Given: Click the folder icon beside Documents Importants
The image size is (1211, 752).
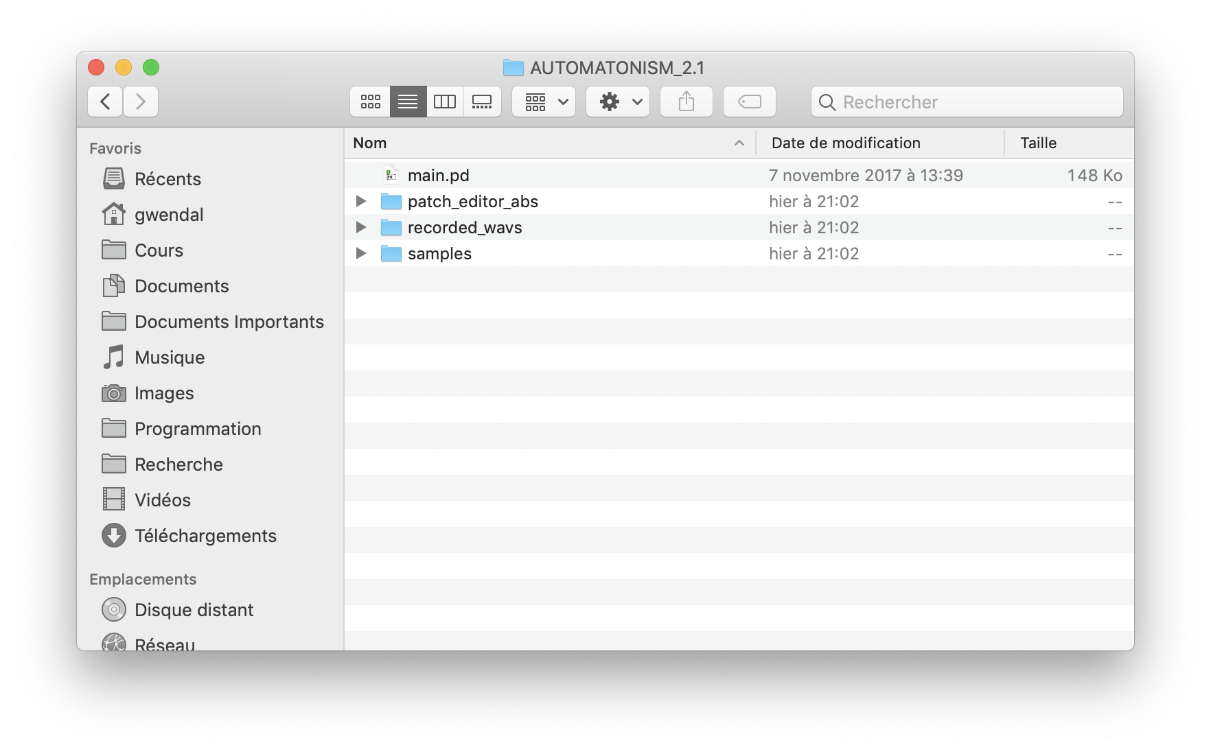Looking at the screenshot, I should pyautogui.click(x=114, y=321).
